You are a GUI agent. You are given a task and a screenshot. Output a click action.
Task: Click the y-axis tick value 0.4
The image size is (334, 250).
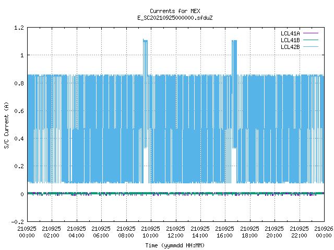tap(19, 139)
